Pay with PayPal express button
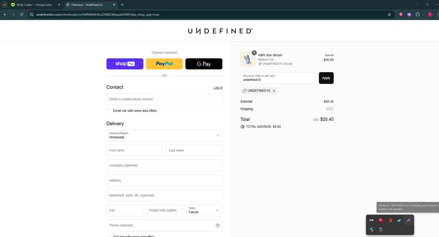 coord(164,64)
